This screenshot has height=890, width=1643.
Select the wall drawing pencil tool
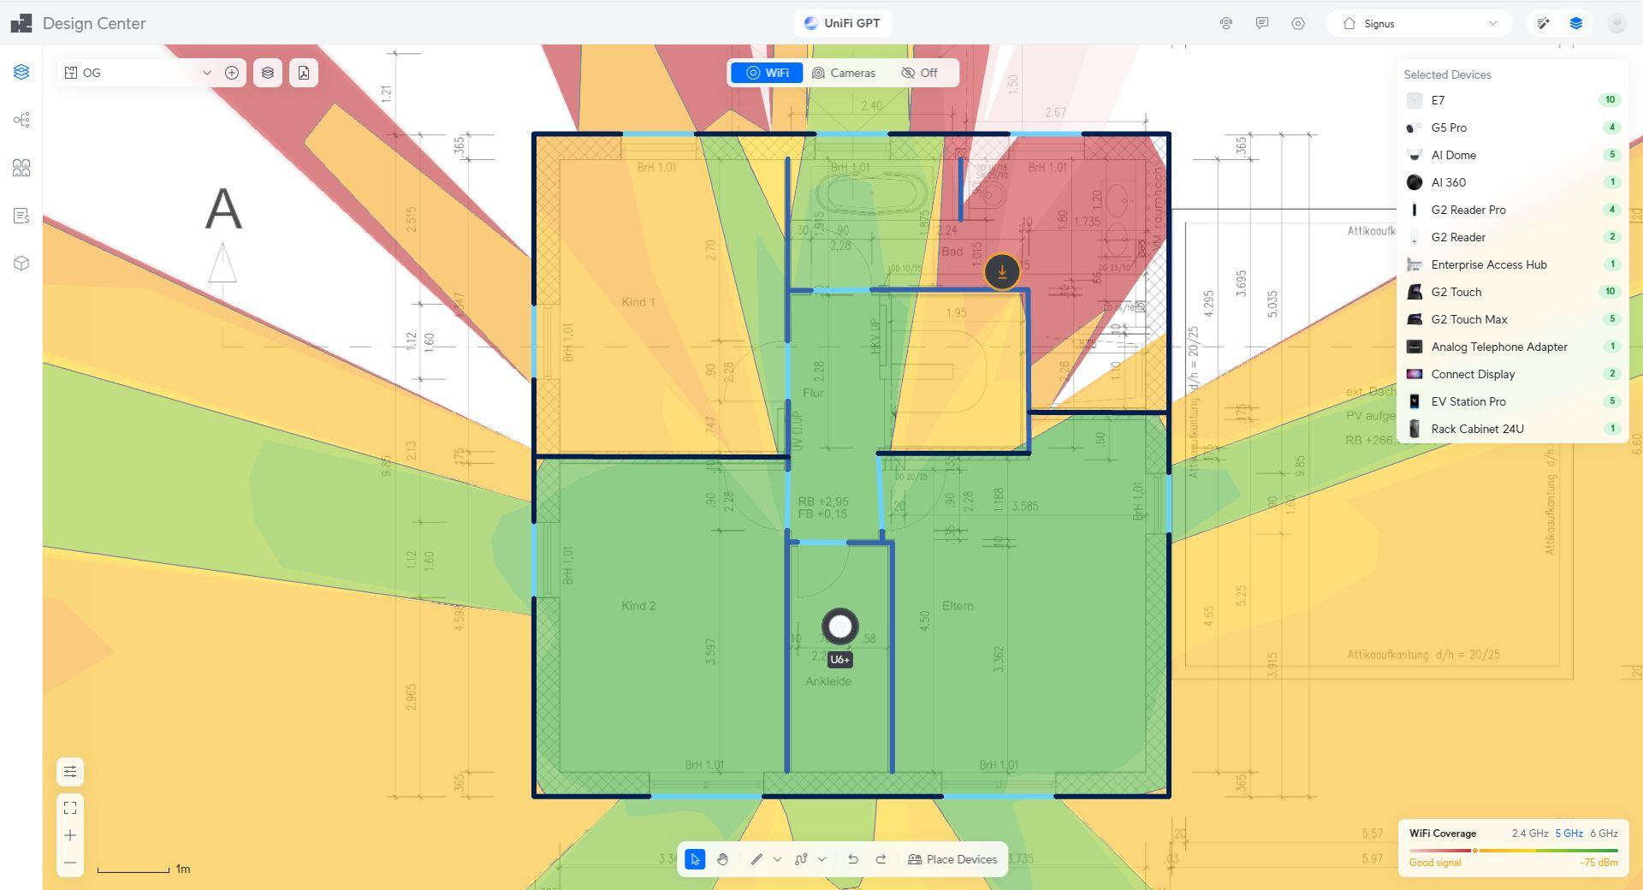tap(756, 859)
